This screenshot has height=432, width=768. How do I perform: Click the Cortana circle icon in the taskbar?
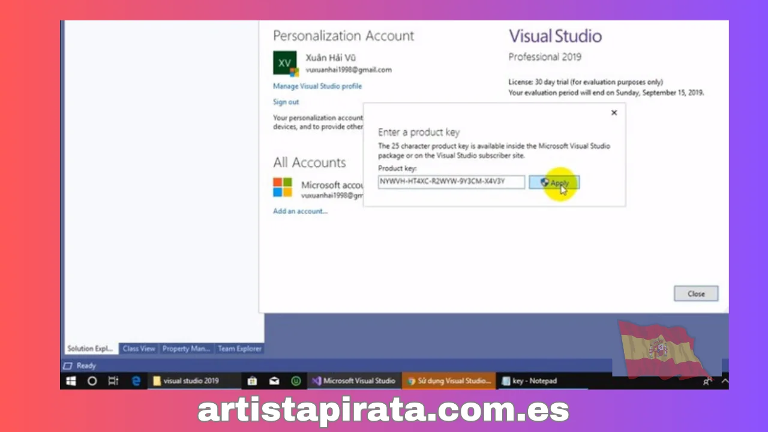point(92,381)
